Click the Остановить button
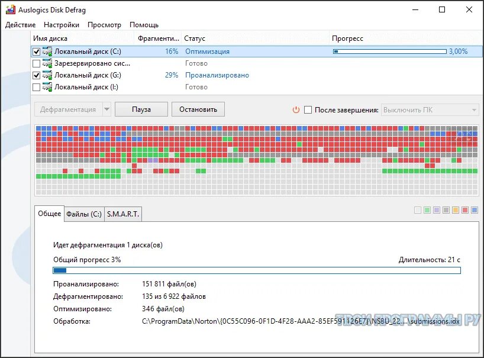Viewport: 484px width, 358px height. (198, 109)
